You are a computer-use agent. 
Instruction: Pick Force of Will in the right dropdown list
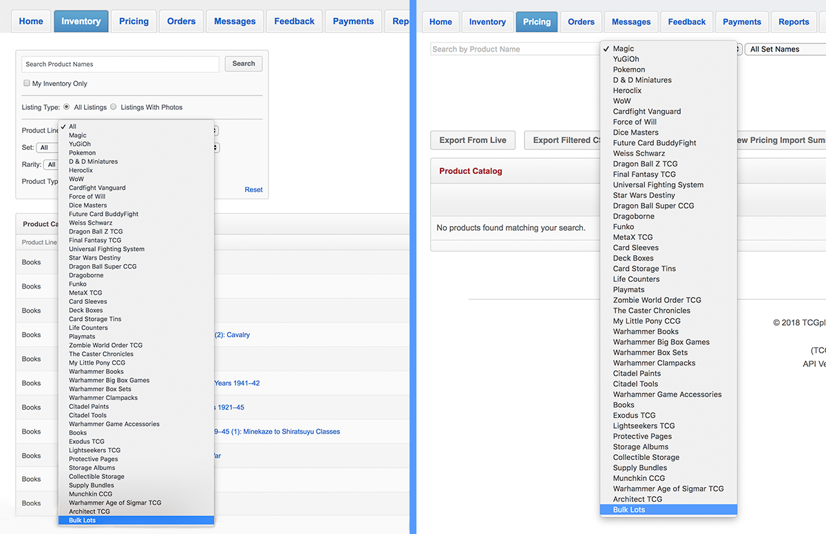pyautogui.click(x=668, y=122)
